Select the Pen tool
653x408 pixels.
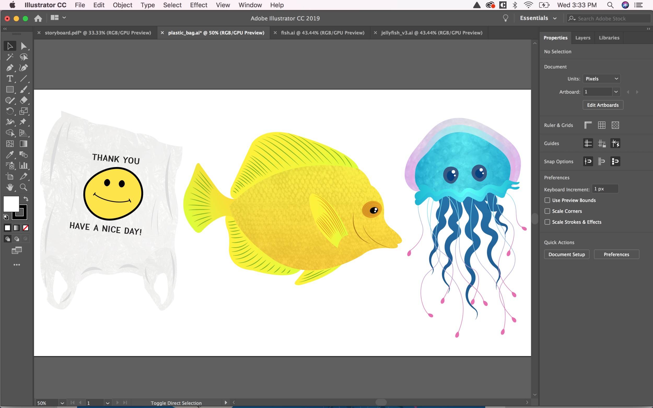(10, 68)
